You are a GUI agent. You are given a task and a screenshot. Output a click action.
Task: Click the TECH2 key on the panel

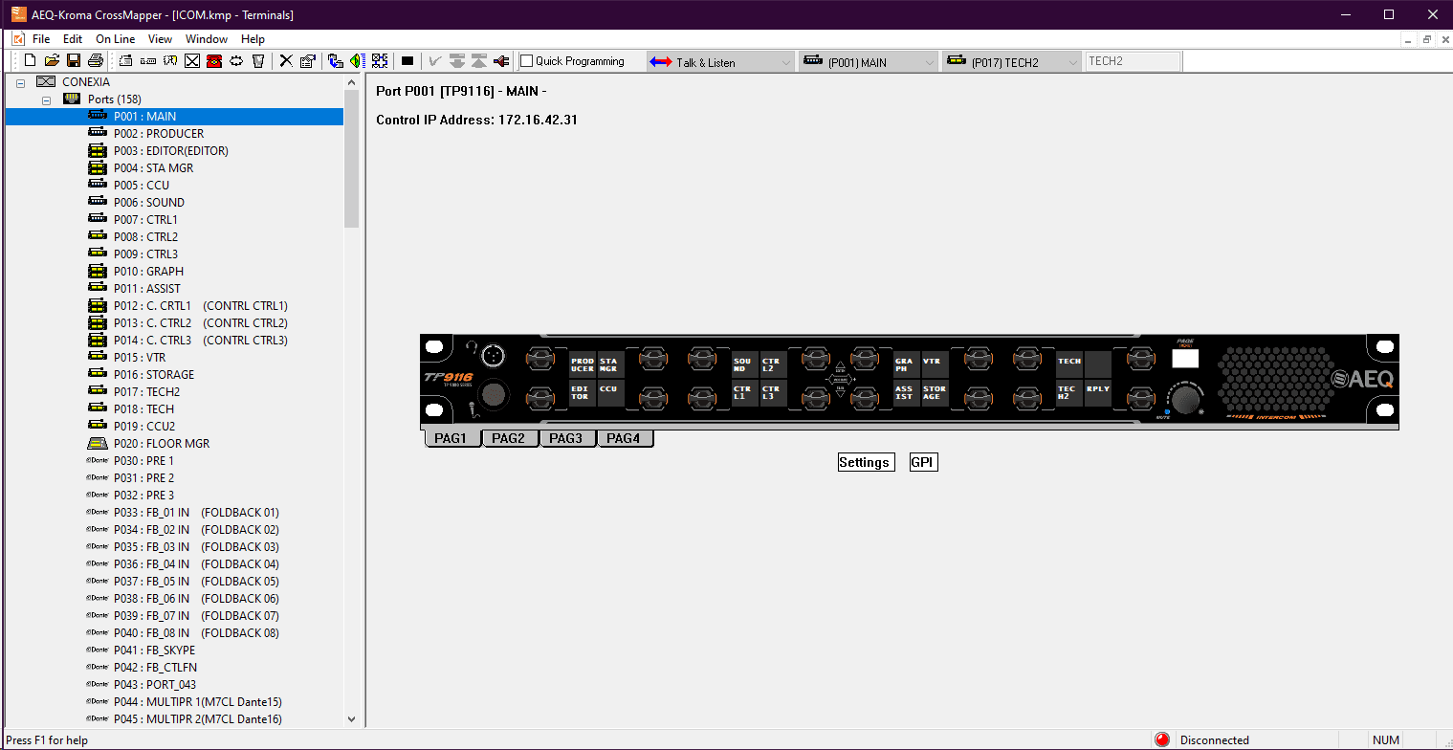(1068, 392)
